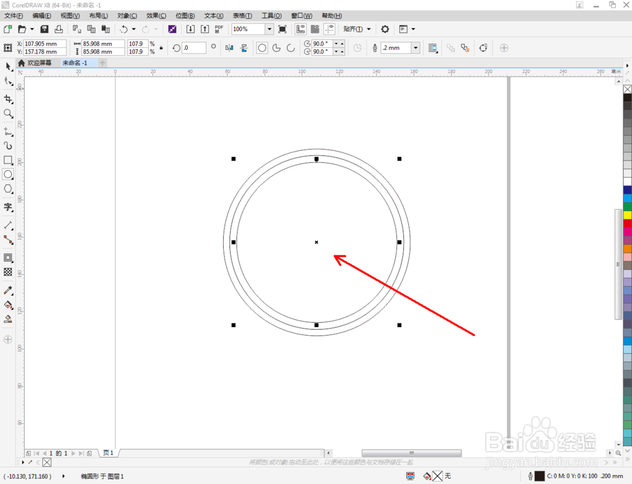Open the 对象(C) menu

tap(127, 16)
